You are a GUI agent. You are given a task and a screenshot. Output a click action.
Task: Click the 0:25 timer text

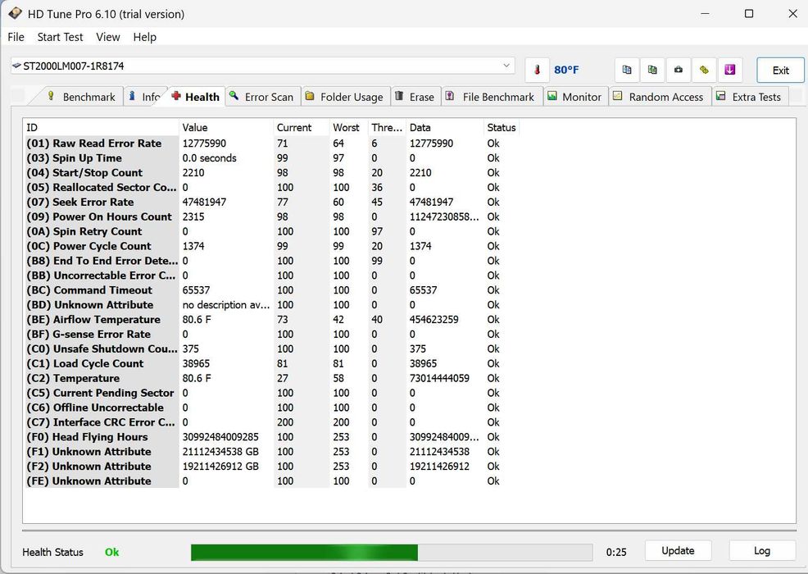click(616, 553)
